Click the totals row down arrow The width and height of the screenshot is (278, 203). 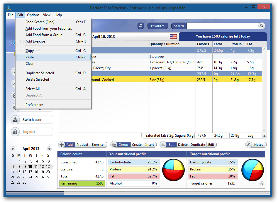265,136
